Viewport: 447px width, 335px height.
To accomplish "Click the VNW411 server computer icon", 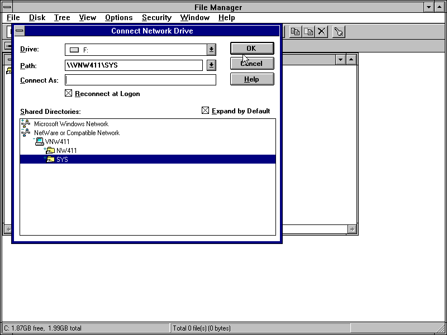I will [39, 142].
